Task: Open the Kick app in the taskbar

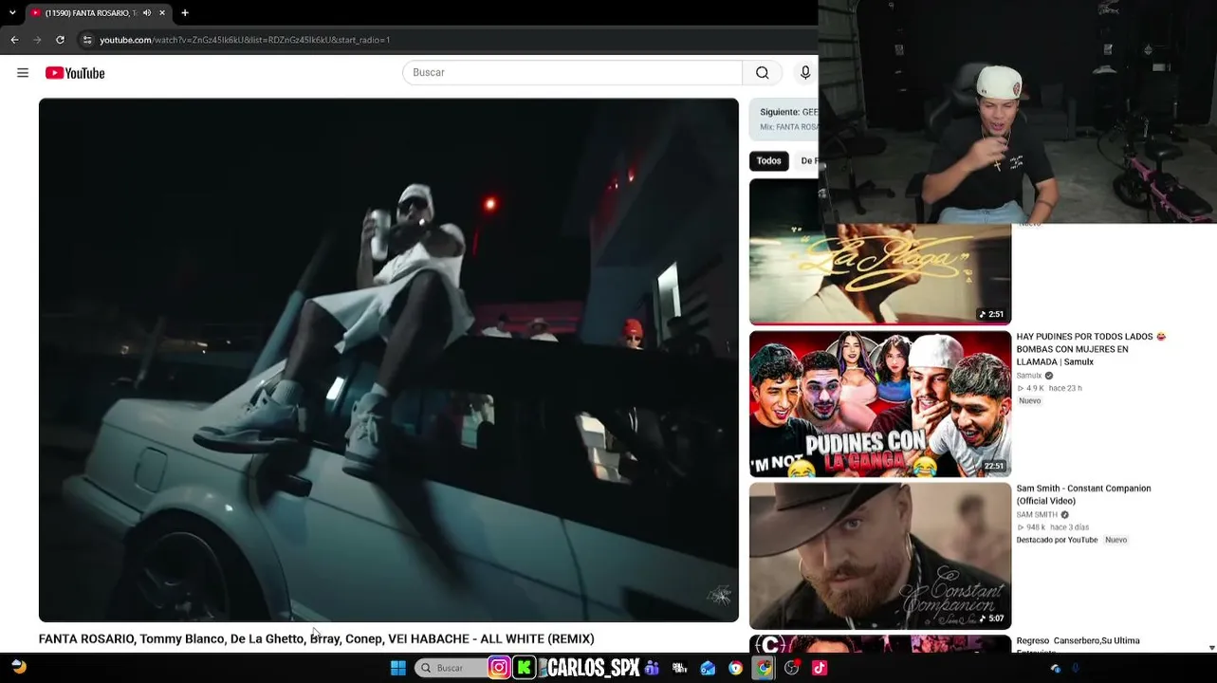Action: [524, 668]
